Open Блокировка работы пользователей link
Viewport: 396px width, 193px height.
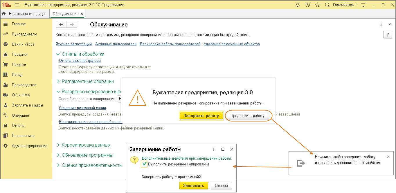[x=170, y=44]
